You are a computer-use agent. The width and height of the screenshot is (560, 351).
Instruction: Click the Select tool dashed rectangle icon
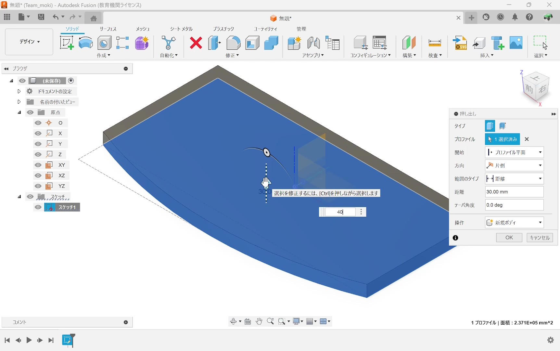[x=540, y=42]
